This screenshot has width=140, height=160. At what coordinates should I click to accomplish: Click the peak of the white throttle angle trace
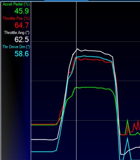point(77,49)
